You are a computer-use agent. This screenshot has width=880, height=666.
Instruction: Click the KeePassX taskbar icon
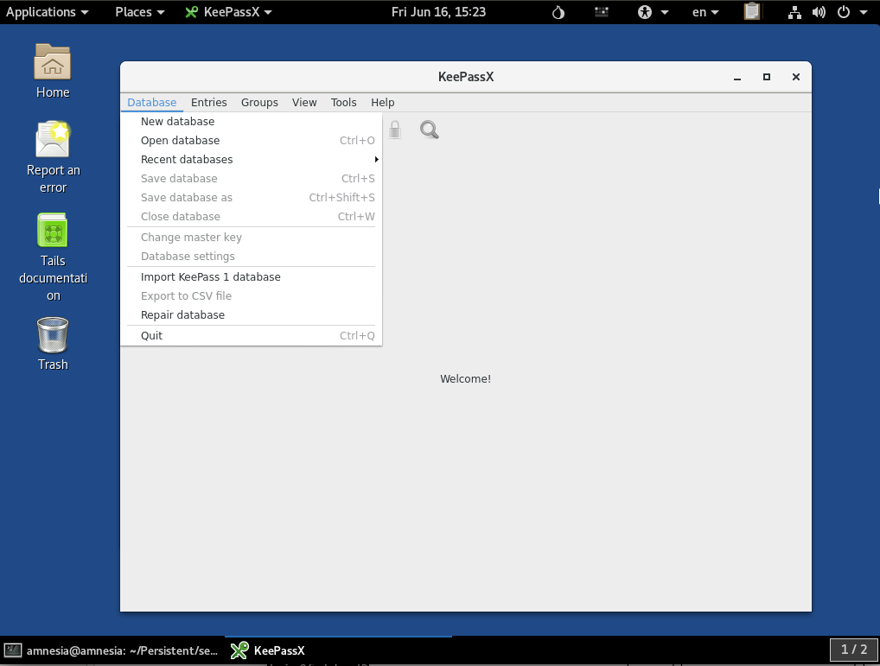click(268, 650)
